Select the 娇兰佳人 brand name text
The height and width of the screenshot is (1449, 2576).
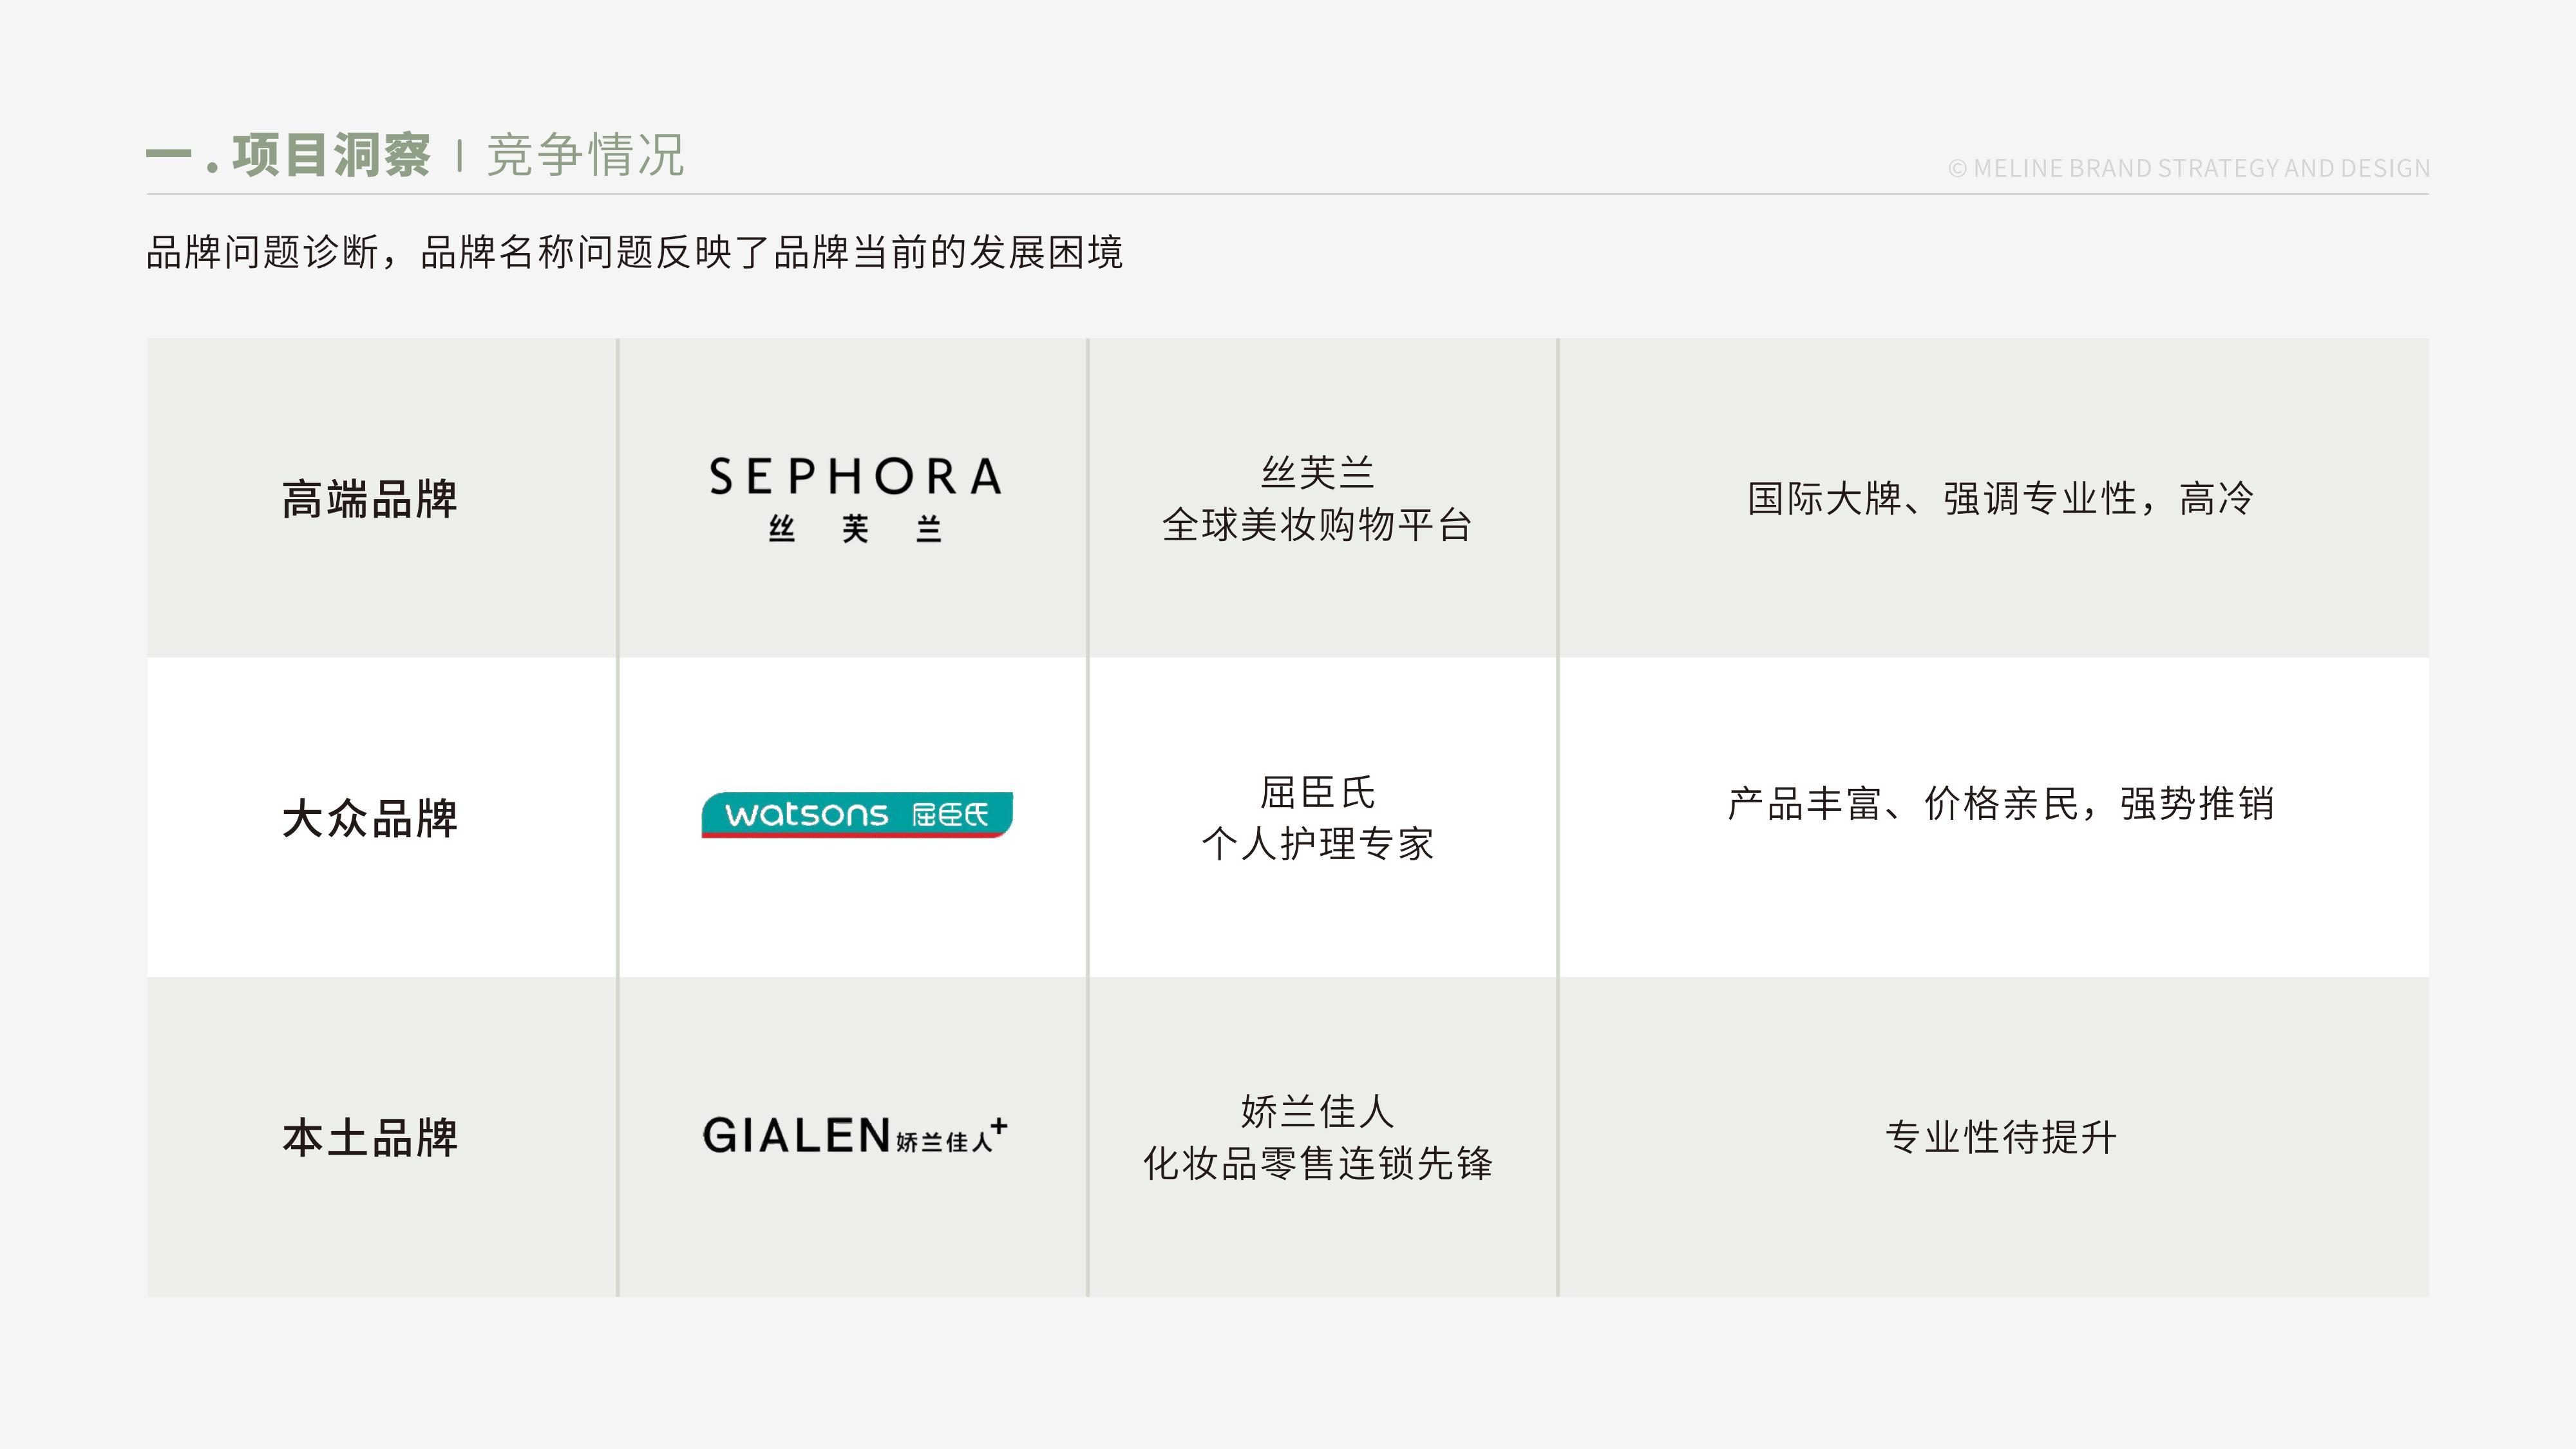(1318, 1111)
